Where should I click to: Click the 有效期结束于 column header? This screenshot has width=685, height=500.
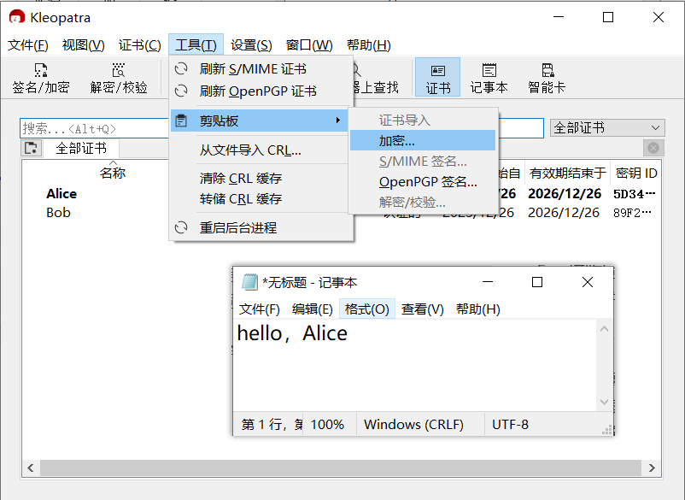tap(567, 173)
